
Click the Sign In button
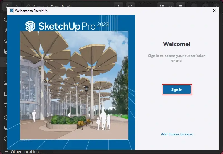177,90
